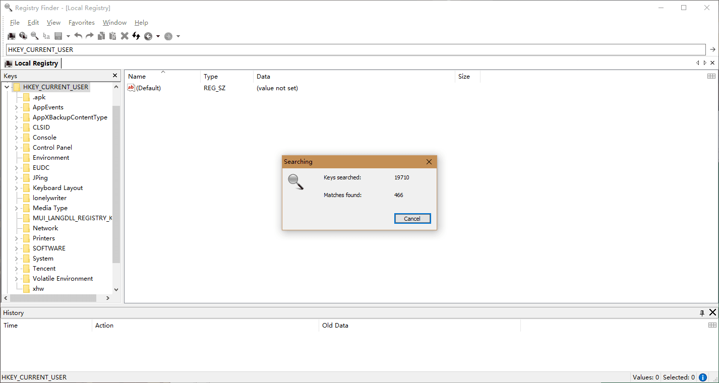This screenshot has width=719, height=383.
Task: Open the Find search icon on the toolbar
Action: click(x=34, y=36)
